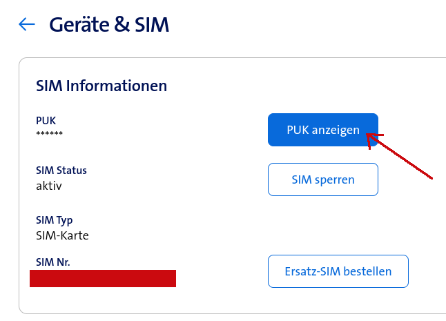Click the red annotation arrowhead

tap(373, 138)
